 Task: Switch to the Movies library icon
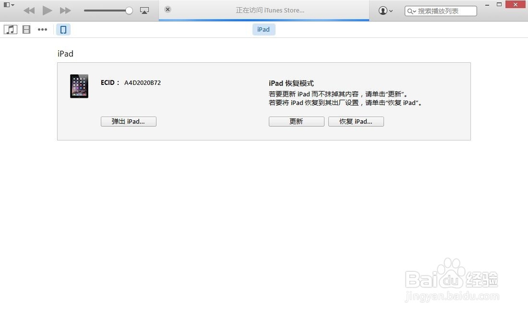pos(26,30)
